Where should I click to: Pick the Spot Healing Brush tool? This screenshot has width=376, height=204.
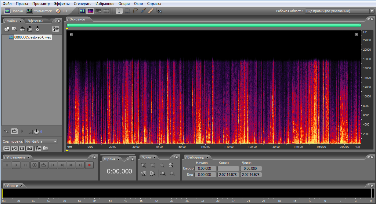[x=151, y=11]
